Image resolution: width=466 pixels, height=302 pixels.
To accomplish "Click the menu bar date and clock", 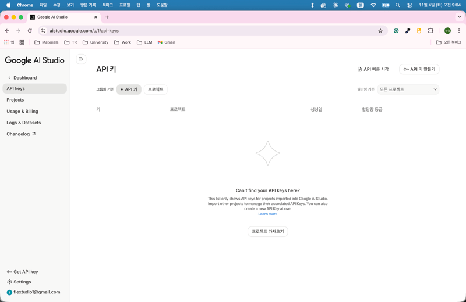I will coord(440,5).
